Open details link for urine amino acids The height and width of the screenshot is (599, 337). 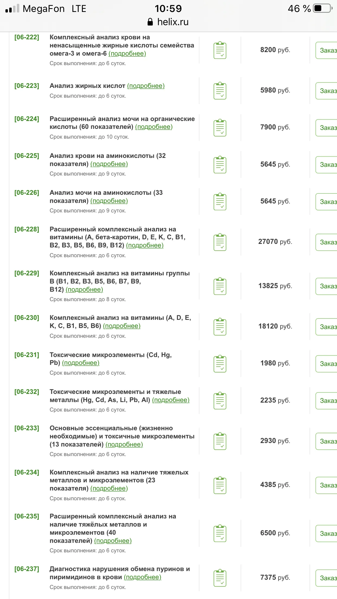109,201
